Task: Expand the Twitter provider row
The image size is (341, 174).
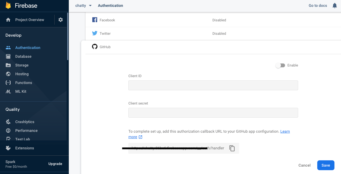Action: point(213,33)
